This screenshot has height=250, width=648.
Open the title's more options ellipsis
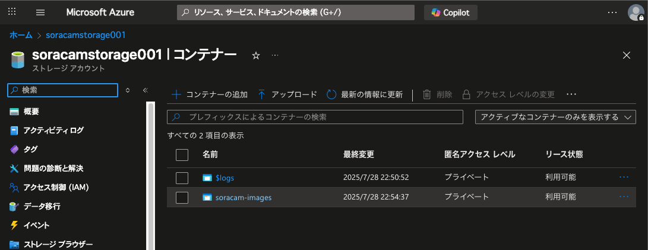coord(275,55)
